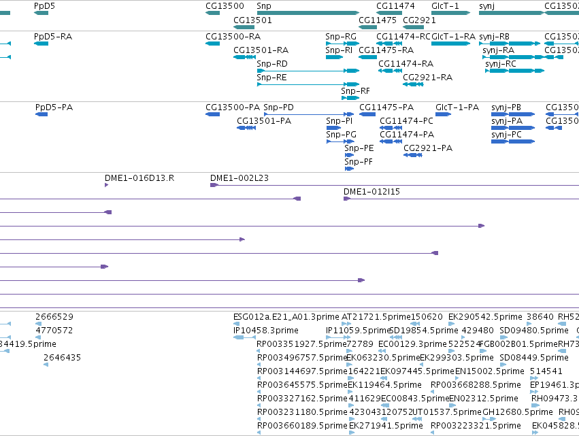Image resolution: width=579 pixels, height=436 pixels.
Task: Select the CG13500 gene label in top track
Action: (225, 6)
